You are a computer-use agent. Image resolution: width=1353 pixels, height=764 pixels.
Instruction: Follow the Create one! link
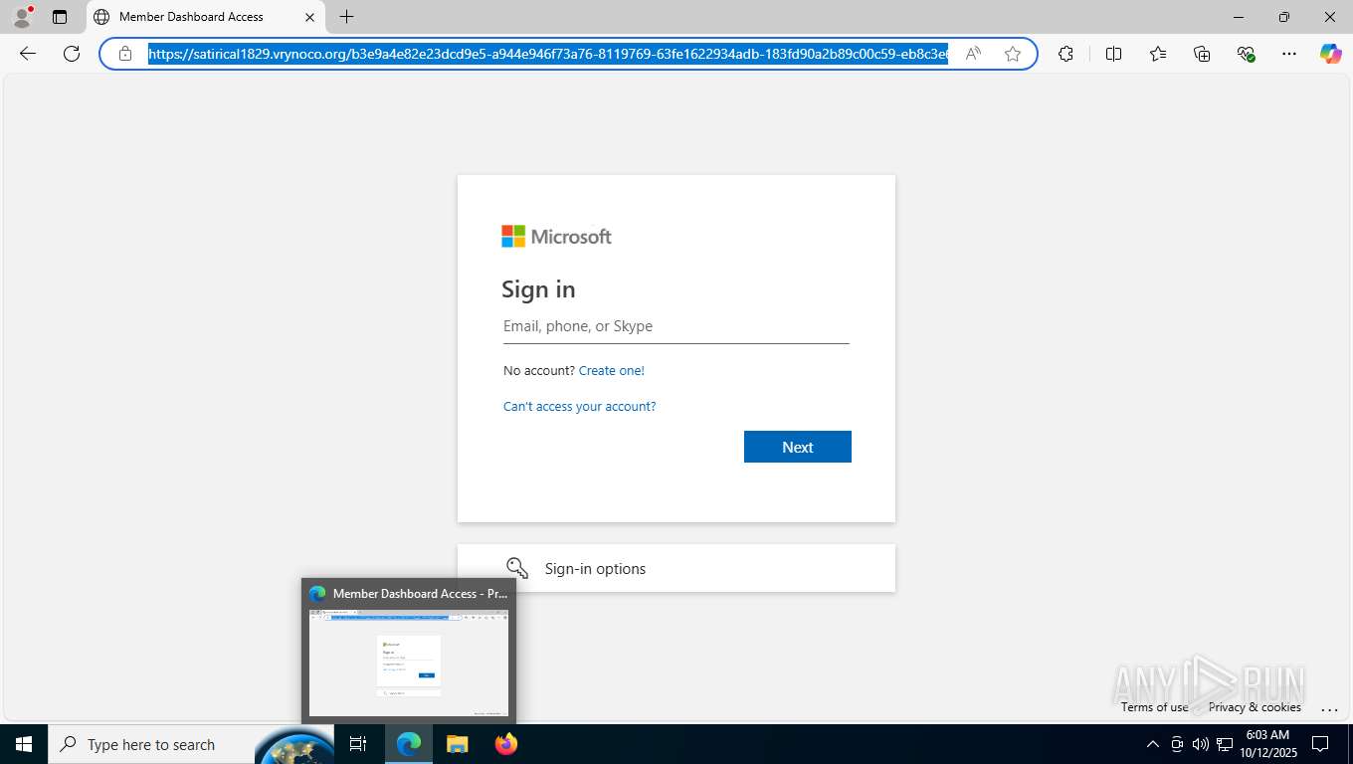[612, 370]
